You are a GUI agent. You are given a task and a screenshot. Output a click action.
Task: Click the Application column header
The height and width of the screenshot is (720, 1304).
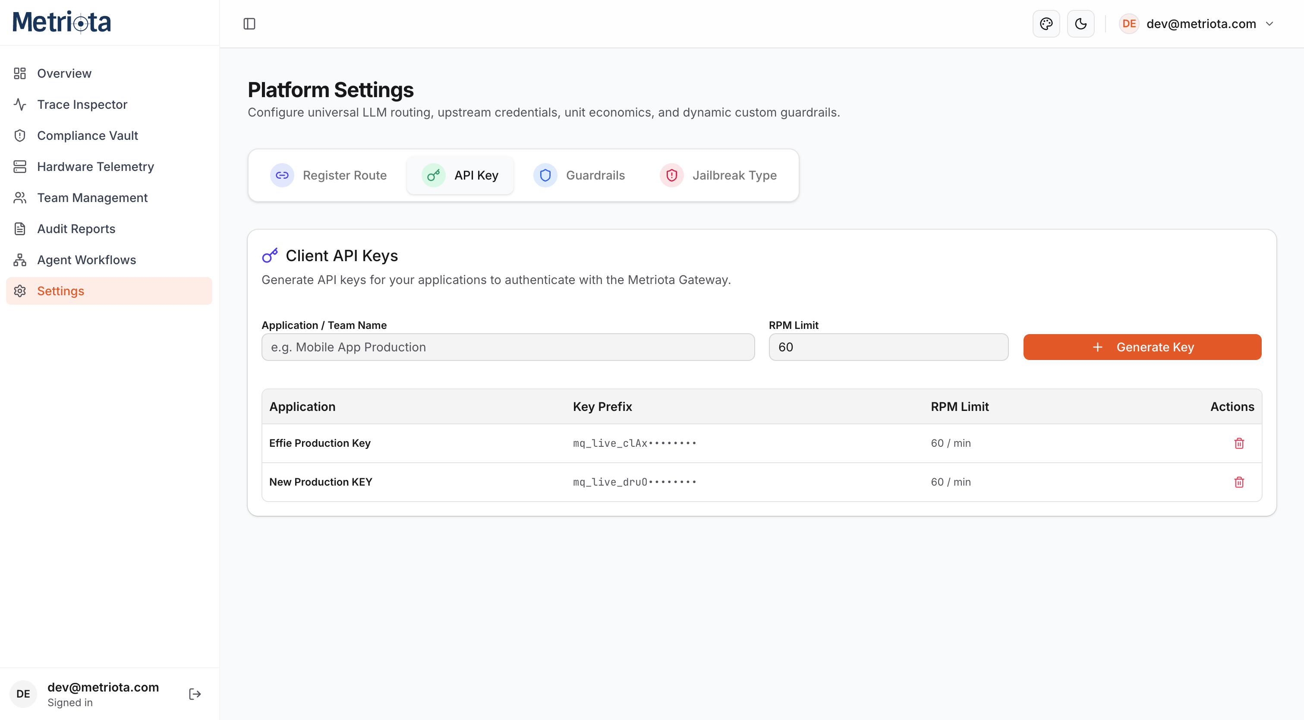coord(302,407)
